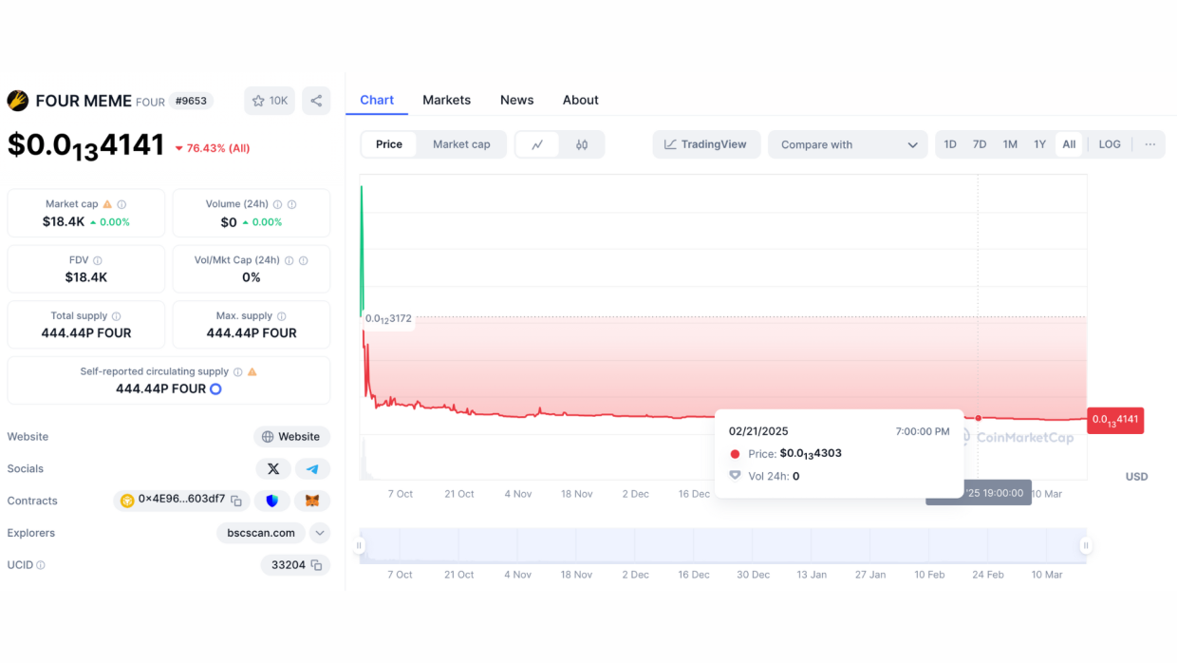
Task: Click the 02/21/2025 tooltip date
Action: [x=758, y=431]
